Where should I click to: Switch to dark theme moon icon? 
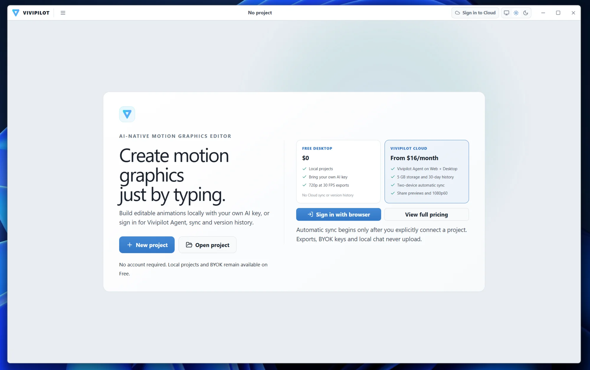point(526,13)
